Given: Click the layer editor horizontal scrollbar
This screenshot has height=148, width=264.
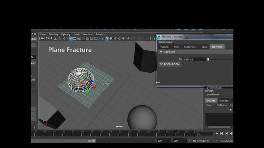Looking at the screenshot, I should [x=219, y=127].
